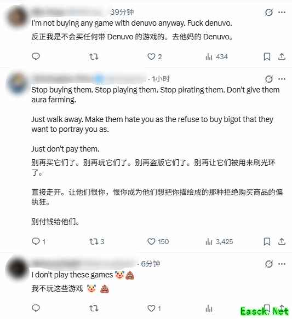
Task: Like 'I don't play these games' tweet
Action: [154, 308]
